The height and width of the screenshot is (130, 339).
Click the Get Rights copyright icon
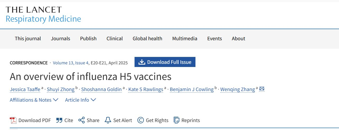tap(140, 120)
